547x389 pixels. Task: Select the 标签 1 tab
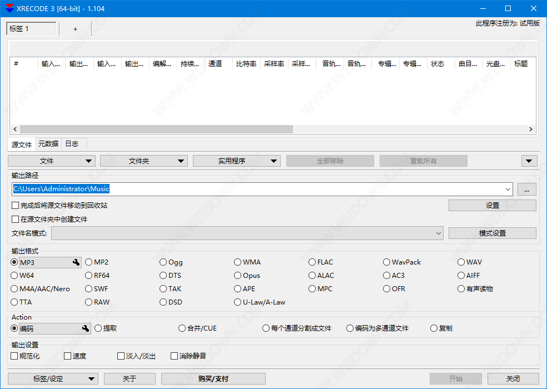click(31, 28)
